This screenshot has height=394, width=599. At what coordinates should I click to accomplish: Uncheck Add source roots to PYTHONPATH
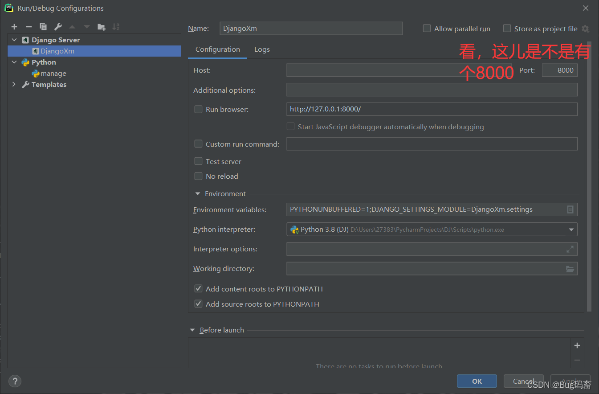[199, 304]
